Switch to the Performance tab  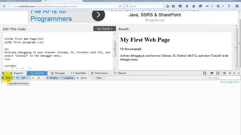(99, 73)
